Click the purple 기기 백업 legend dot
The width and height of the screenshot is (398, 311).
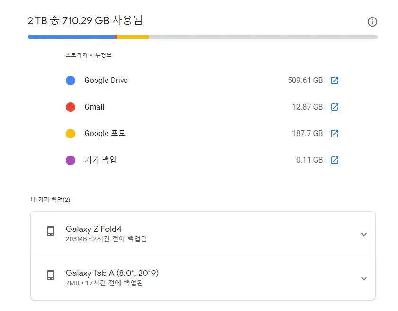(70, 160)
